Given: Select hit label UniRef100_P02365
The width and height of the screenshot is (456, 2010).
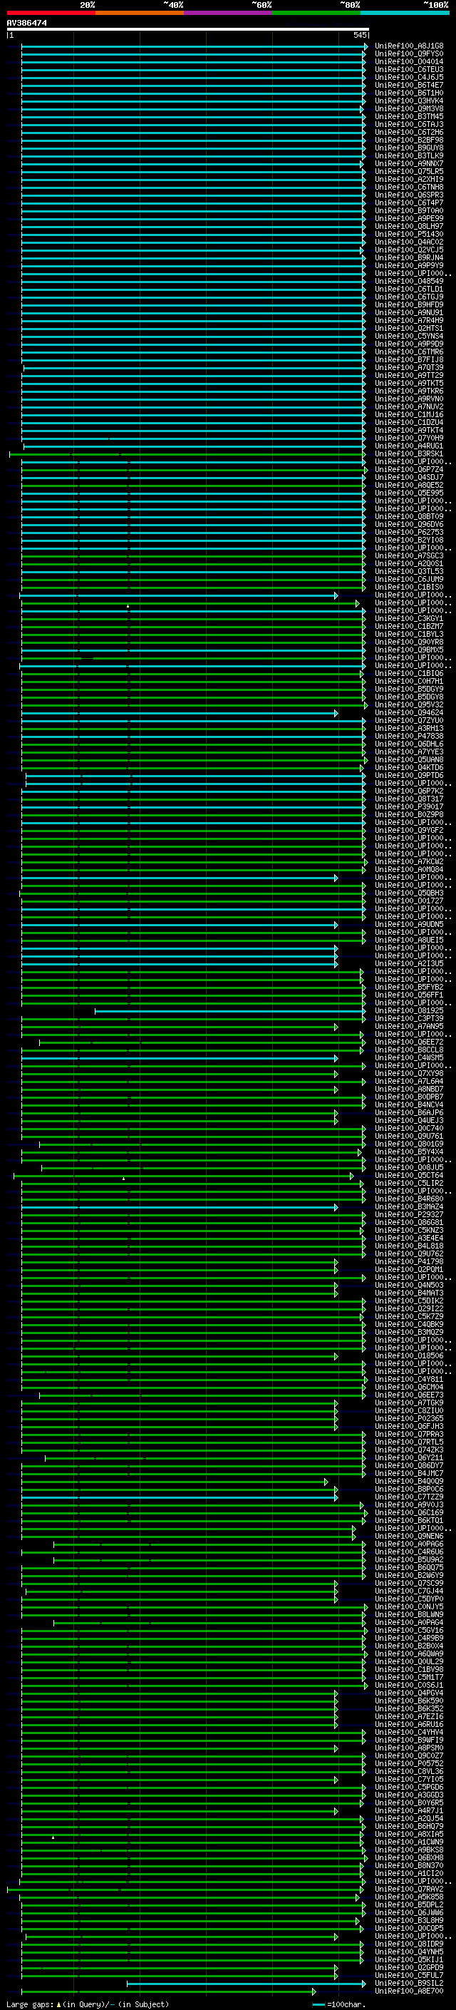Looking at the screenshot, I should (x=409, y=1418).
